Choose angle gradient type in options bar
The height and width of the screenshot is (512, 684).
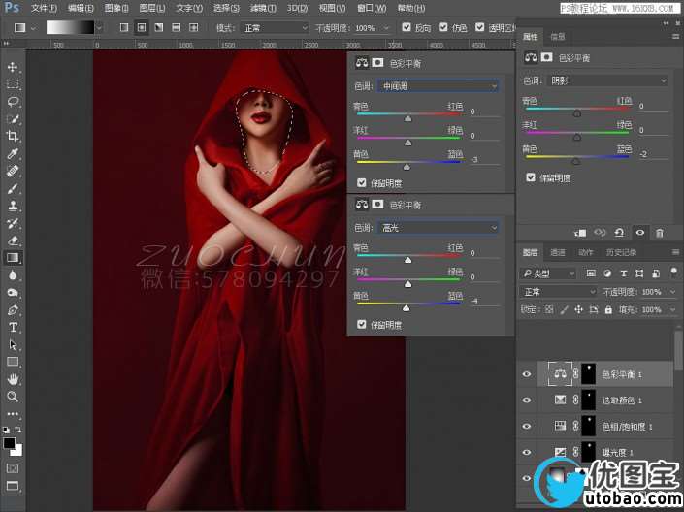pyautogui.click(x=159, y=28)
